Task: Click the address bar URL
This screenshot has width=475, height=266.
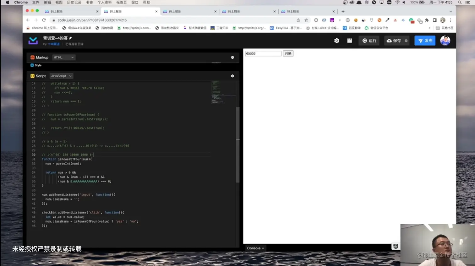Action: pos(92,20)
